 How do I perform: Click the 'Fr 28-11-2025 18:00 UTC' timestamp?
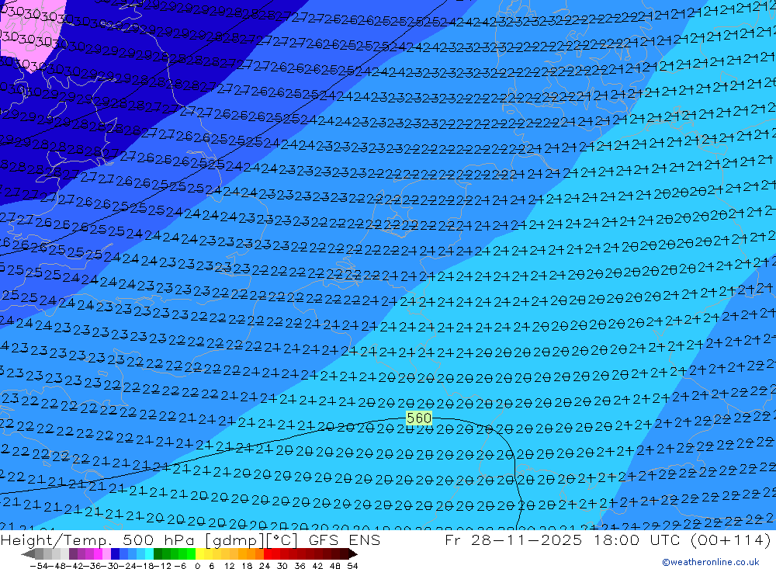point(563,540)
